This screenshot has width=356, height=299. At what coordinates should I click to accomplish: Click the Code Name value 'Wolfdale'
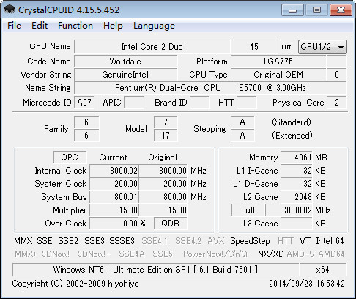tap(125, 62)
